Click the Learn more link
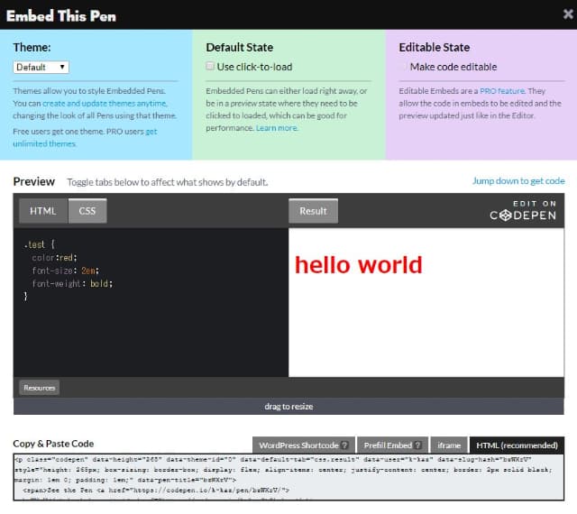Image resolution: width=577 pixels, height=514 pixels. [x=277, y=128]
